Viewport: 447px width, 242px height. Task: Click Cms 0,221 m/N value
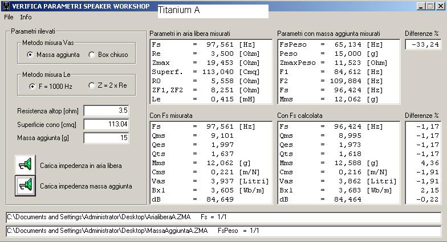click(x=205, y=172)
